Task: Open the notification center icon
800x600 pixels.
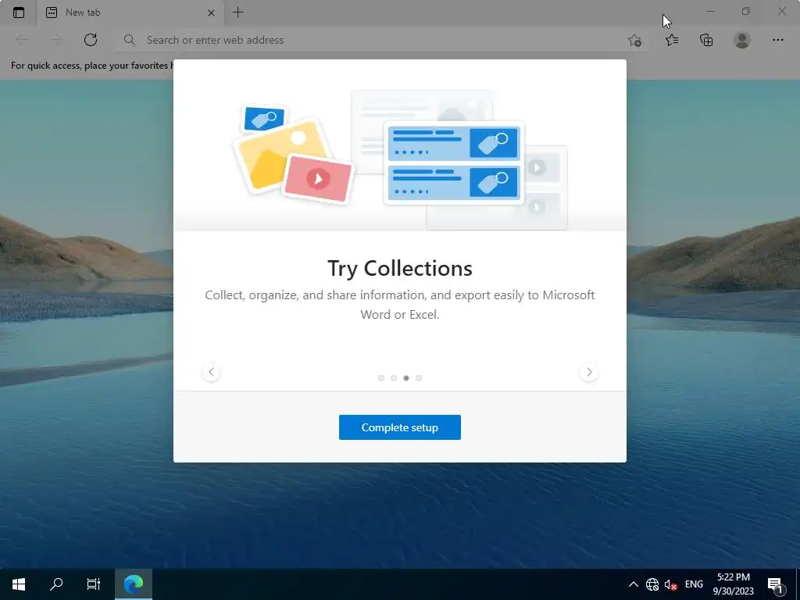Action: pos(776,584)
